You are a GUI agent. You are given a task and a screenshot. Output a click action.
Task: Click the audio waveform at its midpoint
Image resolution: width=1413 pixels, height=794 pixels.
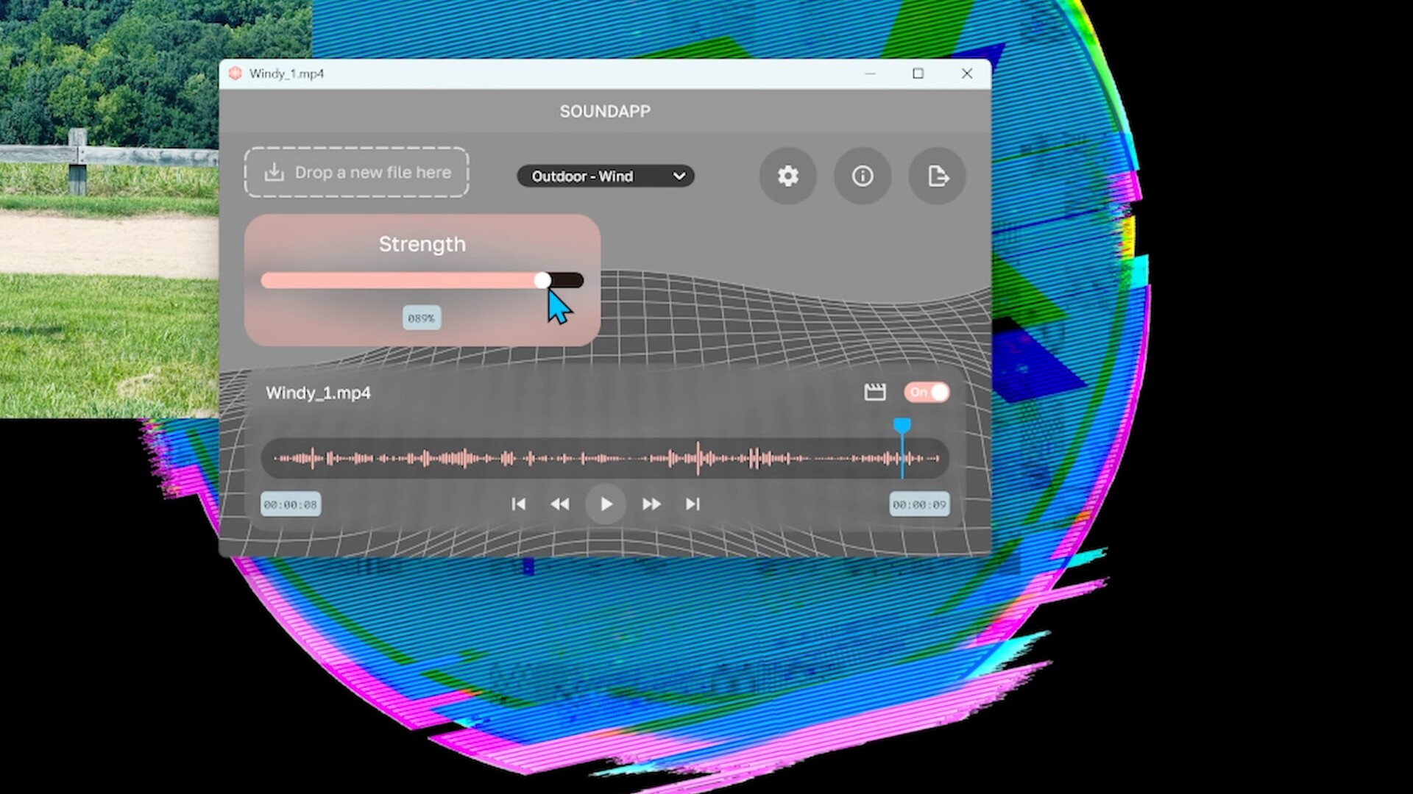[x=605, y=459]
